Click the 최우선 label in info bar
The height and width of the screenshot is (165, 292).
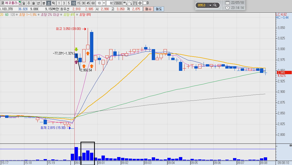pyautogui.click(x=65, y=9)
